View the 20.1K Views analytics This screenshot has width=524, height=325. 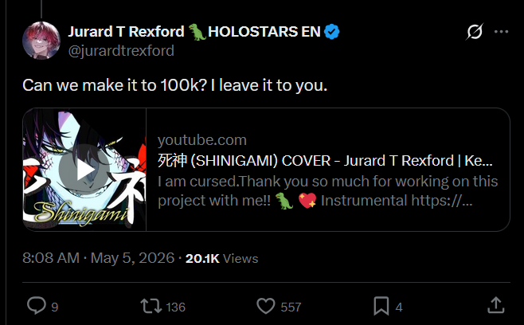pyautogui.click(x=222, y=258)
